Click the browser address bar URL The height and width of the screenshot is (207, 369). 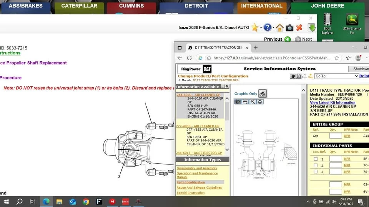(x=272, y=58)
